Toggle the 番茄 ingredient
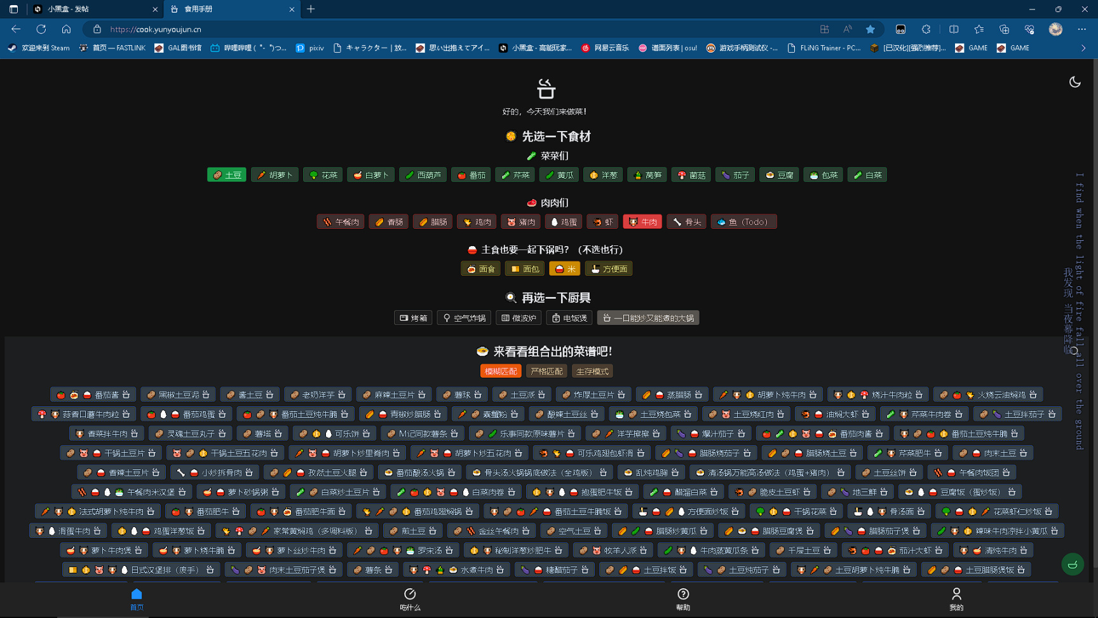 (471, 175)
